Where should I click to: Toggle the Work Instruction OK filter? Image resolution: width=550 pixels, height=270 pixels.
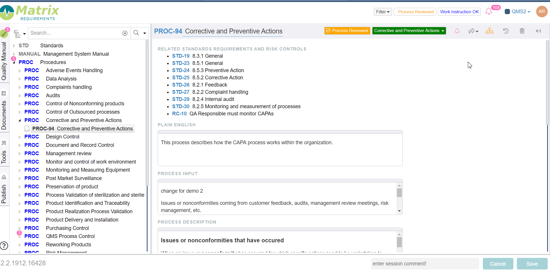coord(459,12)
